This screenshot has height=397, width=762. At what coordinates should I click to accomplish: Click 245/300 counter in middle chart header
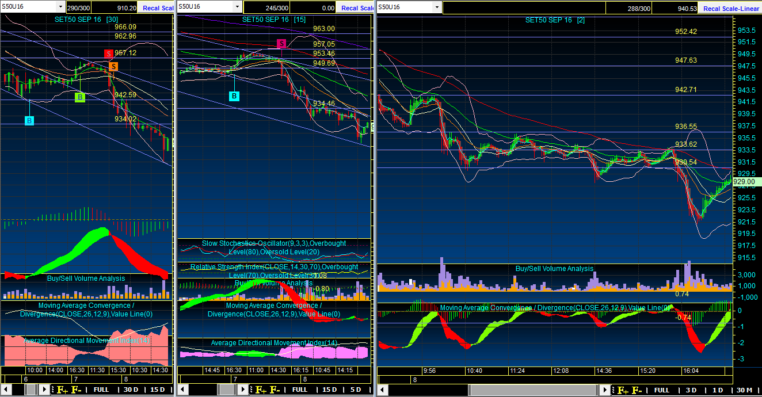pyautogui.click(x=267, y=8)
